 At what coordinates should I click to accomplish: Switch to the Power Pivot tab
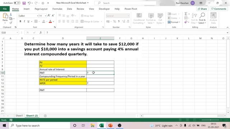(x=131, y=9)
